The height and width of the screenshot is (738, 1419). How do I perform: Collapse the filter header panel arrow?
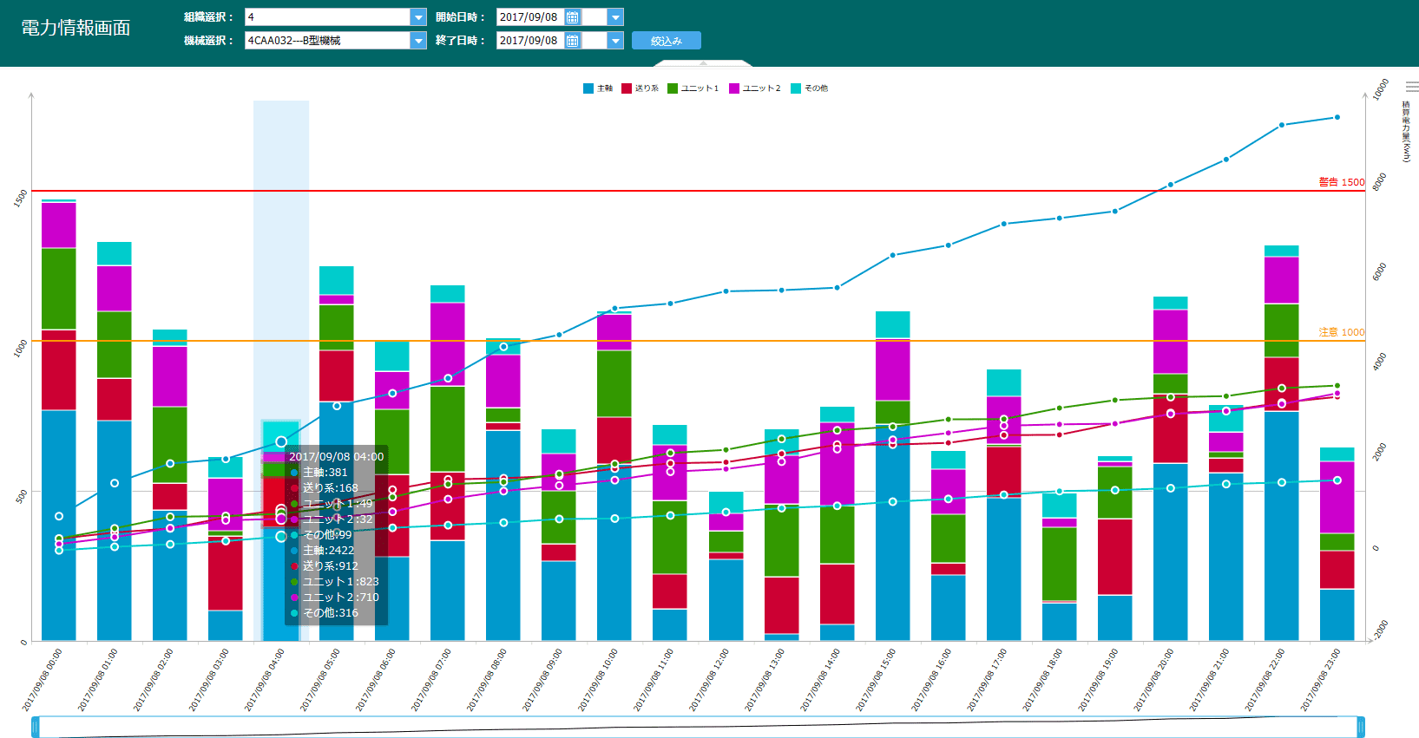click(x=704, y=63)
